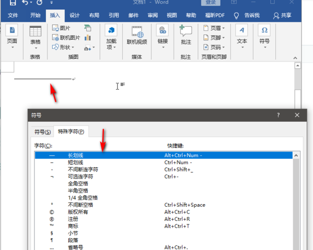The width and height of the screenshot is (313, 250).
Task: Expand the 页脚 (Footer) dropdown
Action: (214, 37)
